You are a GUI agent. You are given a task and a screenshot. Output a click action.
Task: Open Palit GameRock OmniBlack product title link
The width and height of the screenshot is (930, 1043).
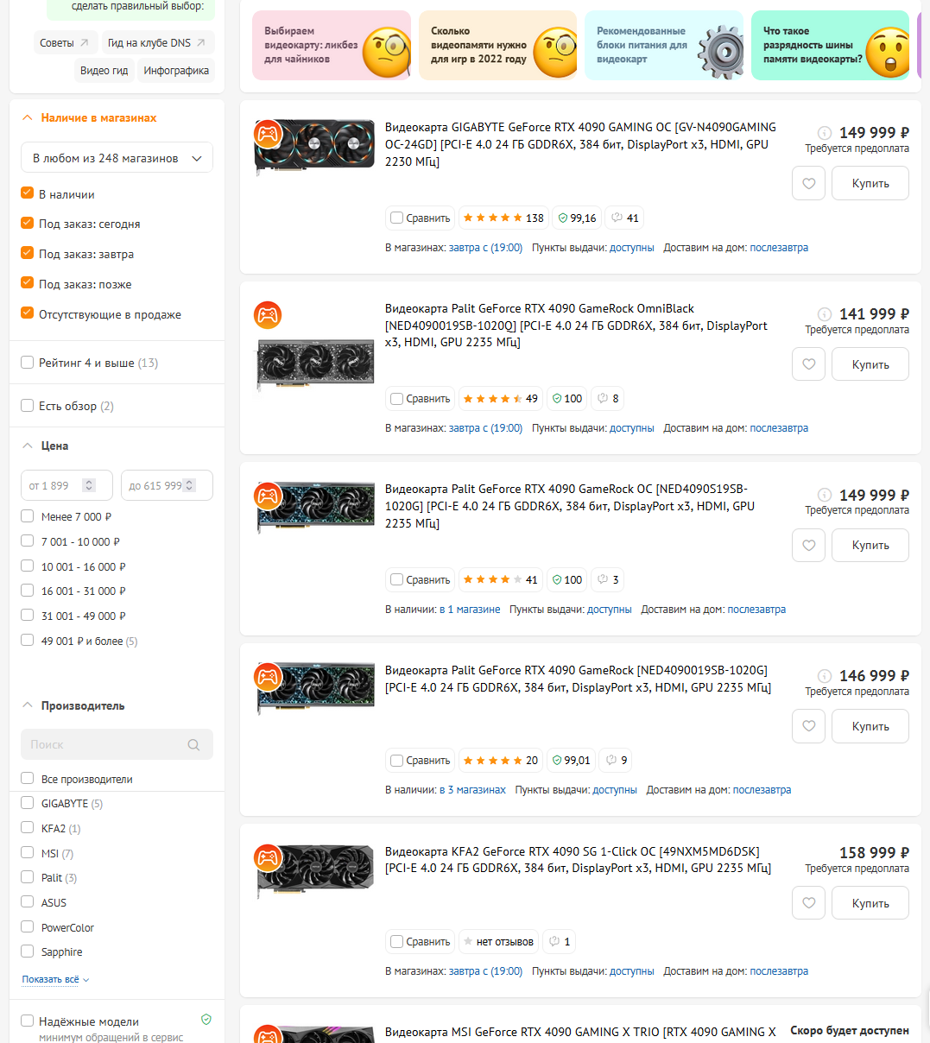(x=576, y=326)
